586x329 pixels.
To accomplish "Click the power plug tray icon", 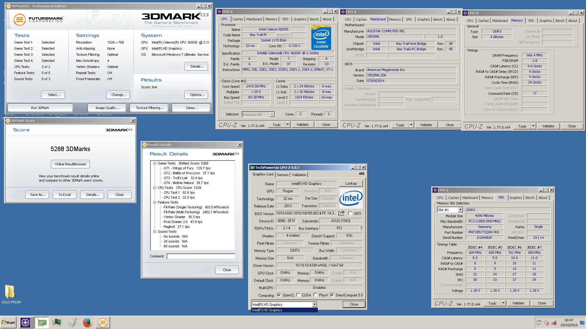I will click(x=539, y=323).
